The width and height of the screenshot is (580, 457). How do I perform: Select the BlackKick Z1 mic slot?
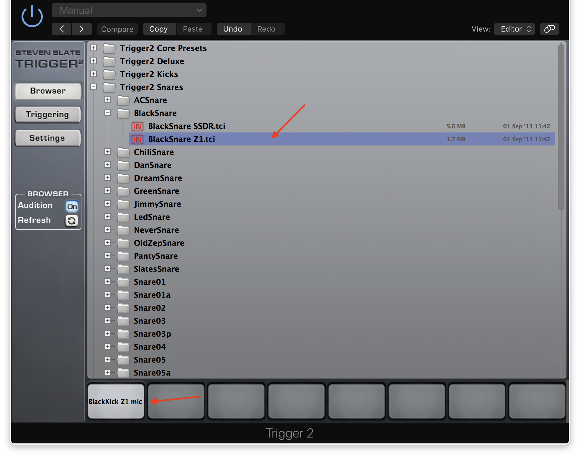click(116, 401)
